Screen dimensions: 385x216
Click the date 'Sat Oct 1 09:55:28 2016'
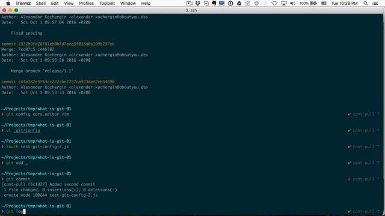[x=48, y=60]
